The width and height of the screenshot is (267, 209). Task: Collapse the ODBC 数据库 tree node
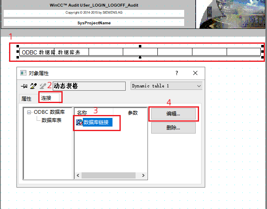[29, 112]
